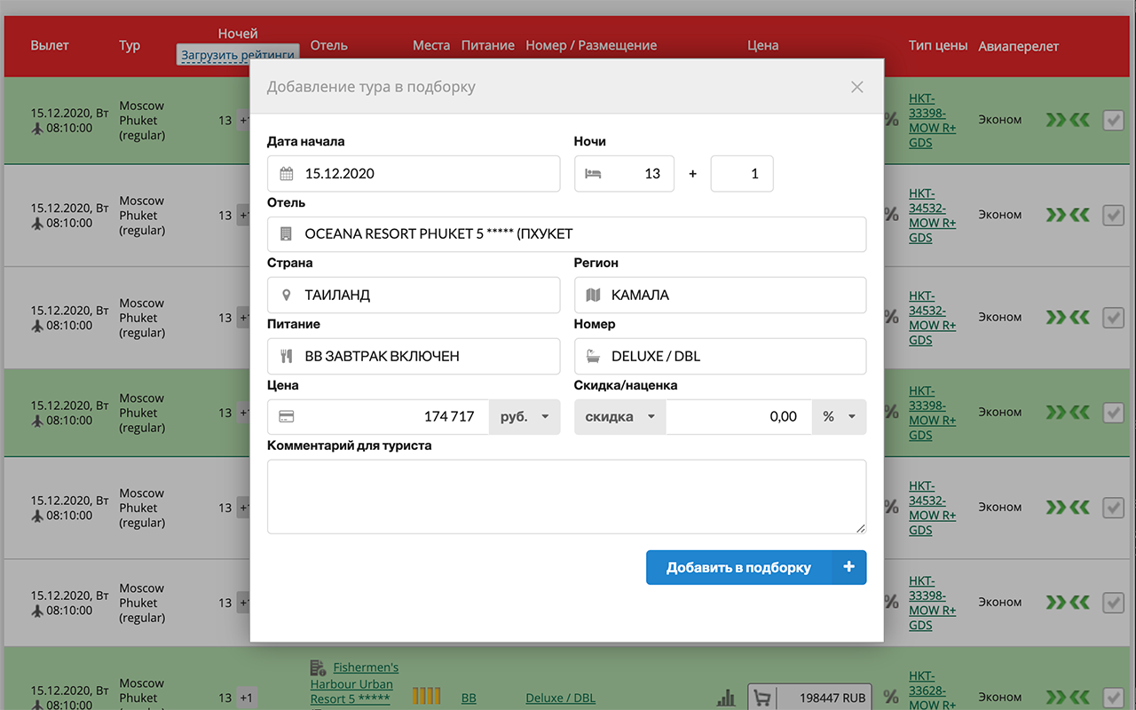The width and height of the screenshot is (1136, 710).
Task: Click the map icon beside КАМАЛА
Action: coord(593,295)
